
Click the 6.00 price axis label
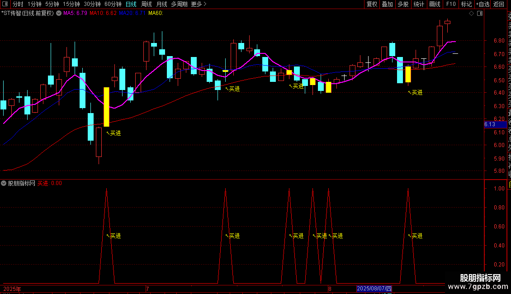coord(499,145)
